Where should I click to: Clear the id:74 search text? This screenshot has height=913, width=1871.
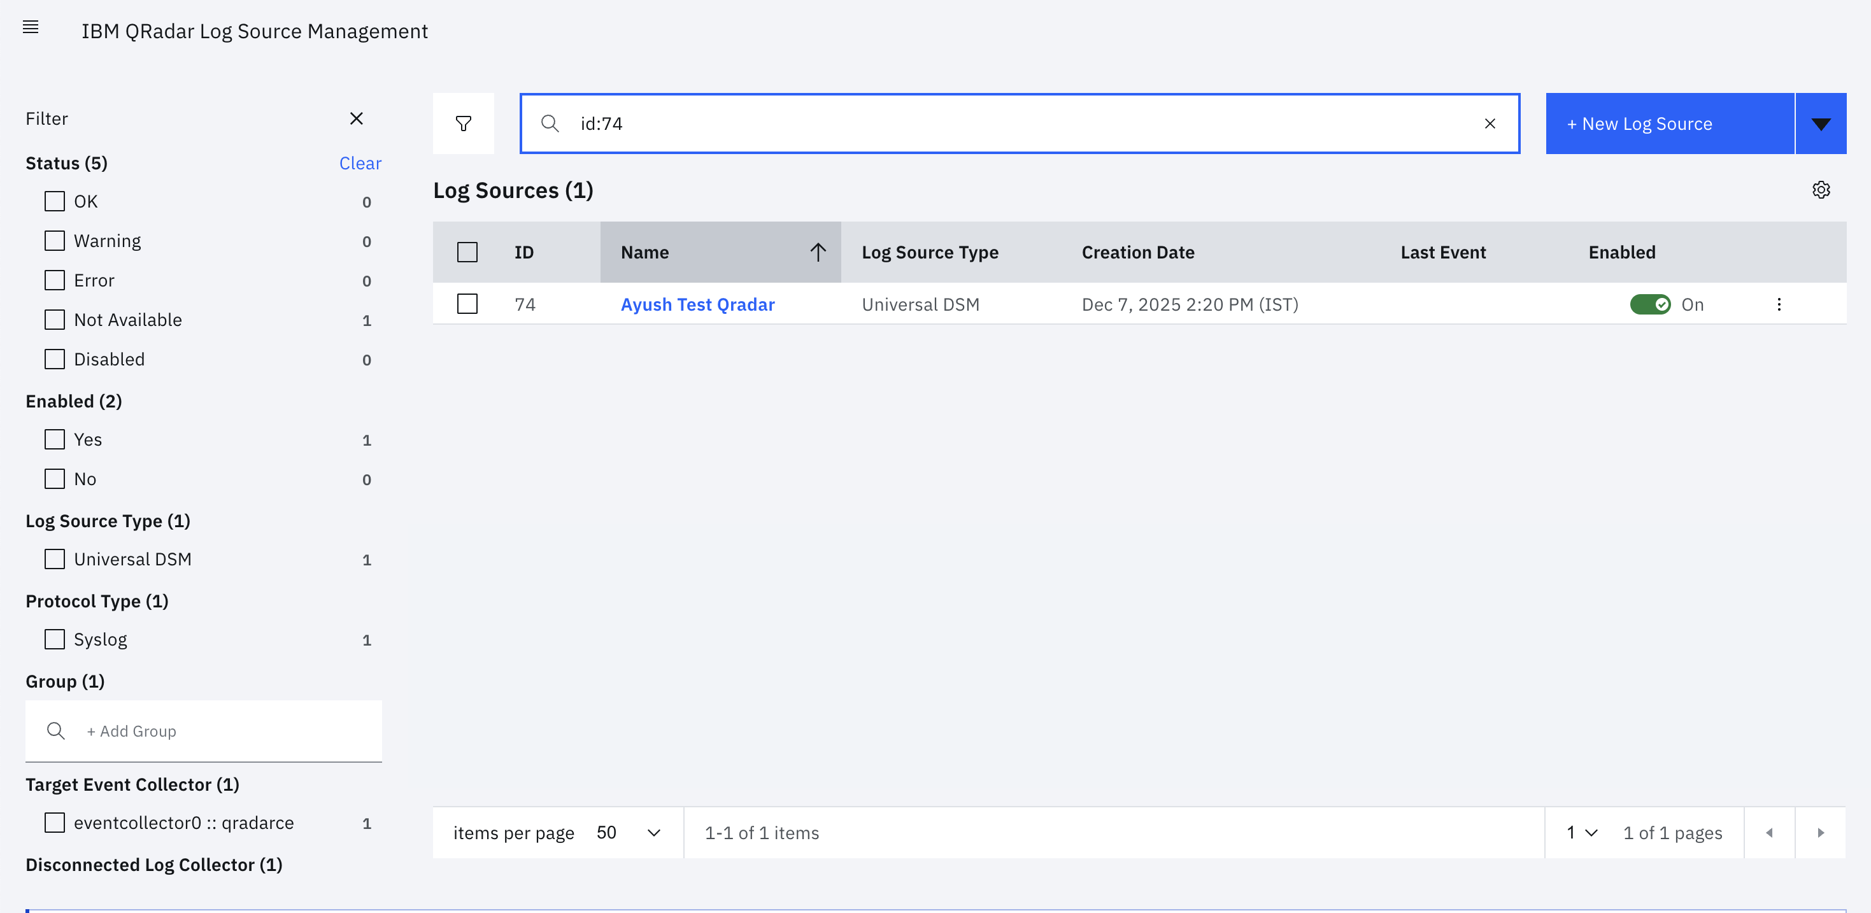(x=1490, y=124)
